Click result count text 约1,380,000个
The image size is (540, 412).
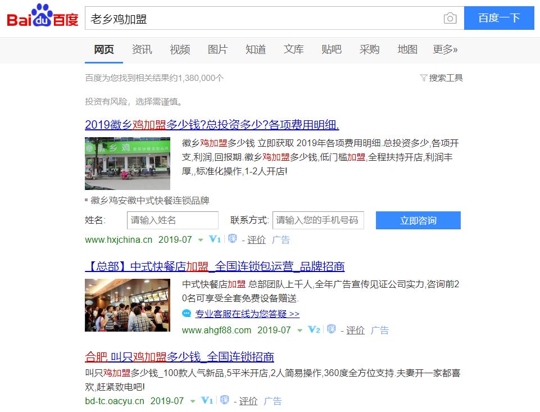pyautogui.click(x=201, y=78)
